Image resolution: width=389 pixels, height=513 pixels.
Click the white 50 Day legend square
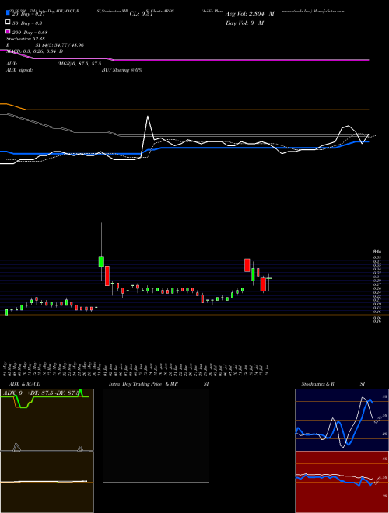[x=9, y=23]
